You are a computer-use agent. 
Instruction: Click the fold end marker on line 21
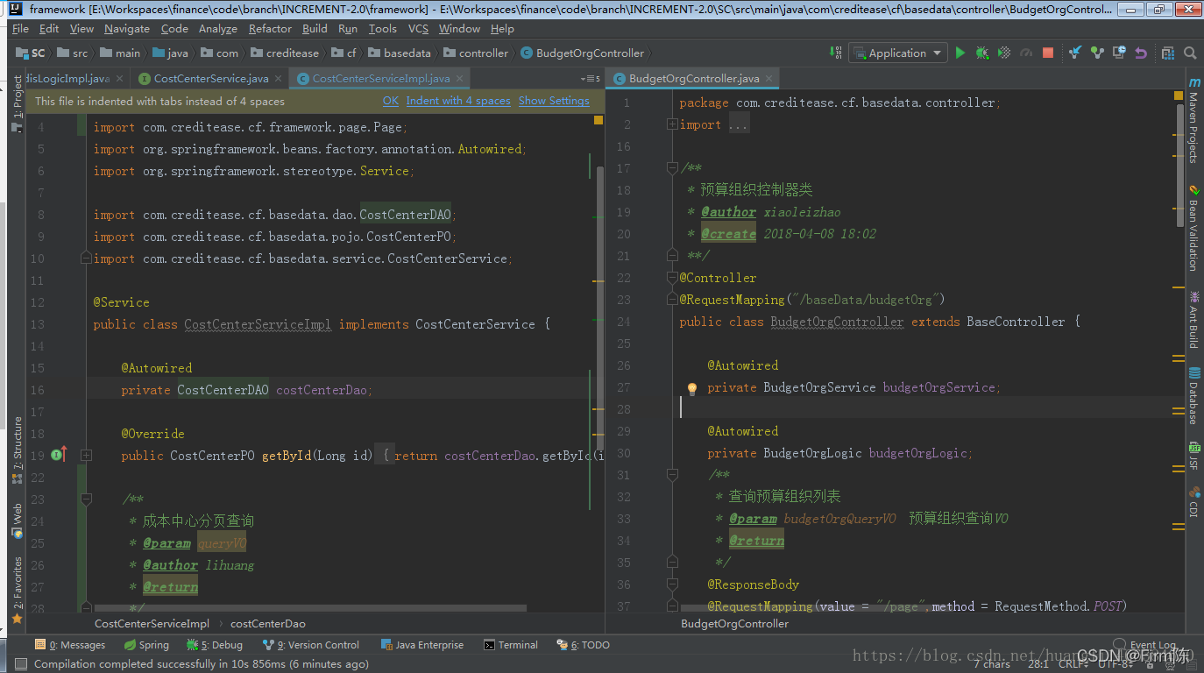672,255
